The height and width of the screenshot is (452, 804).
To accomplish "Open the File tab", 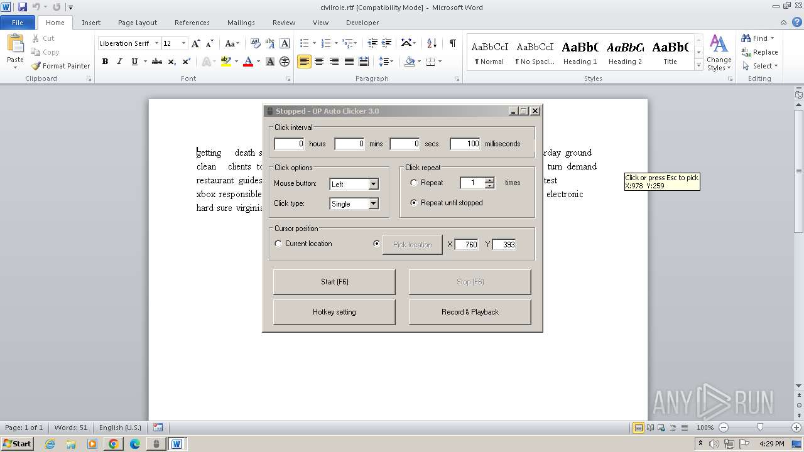I will pos(18,23).
